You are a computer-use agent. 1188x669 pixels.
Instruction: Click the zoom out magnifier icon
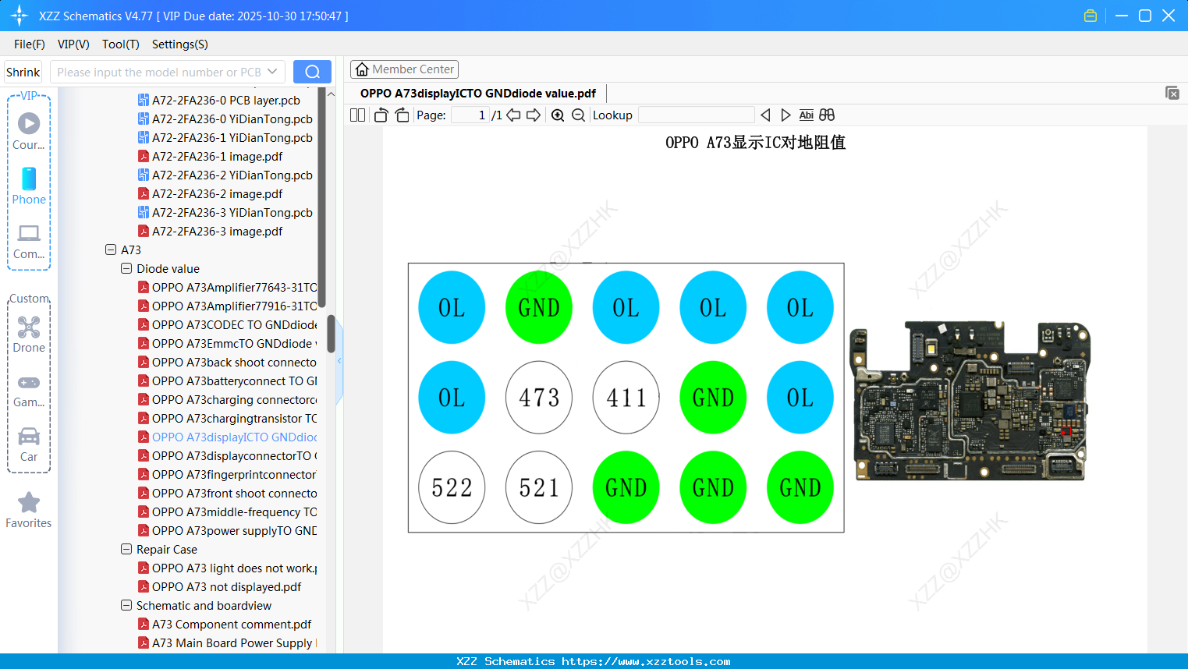(576, 115)
